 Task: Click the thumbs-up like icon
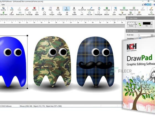[143, 4]
